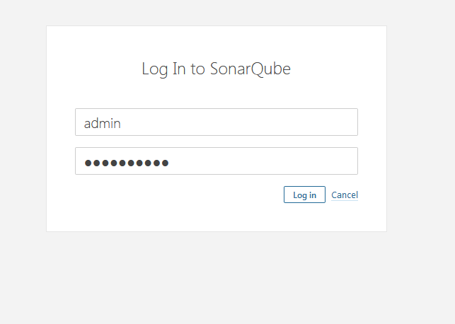Focus the username field containing admin
The width and height of the screenshot is (455, 324).
click(x=216, y=122)
